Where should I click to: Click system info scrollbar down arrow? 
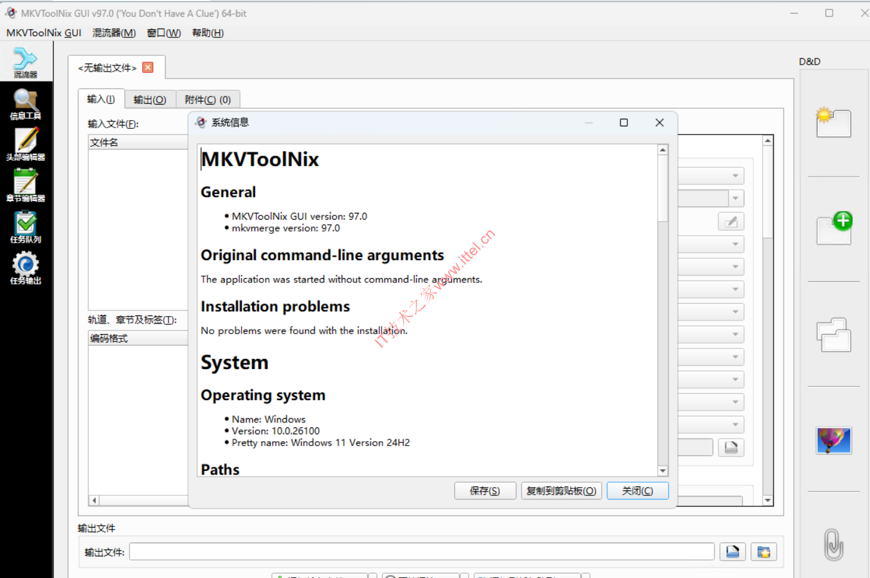(663, 471)
